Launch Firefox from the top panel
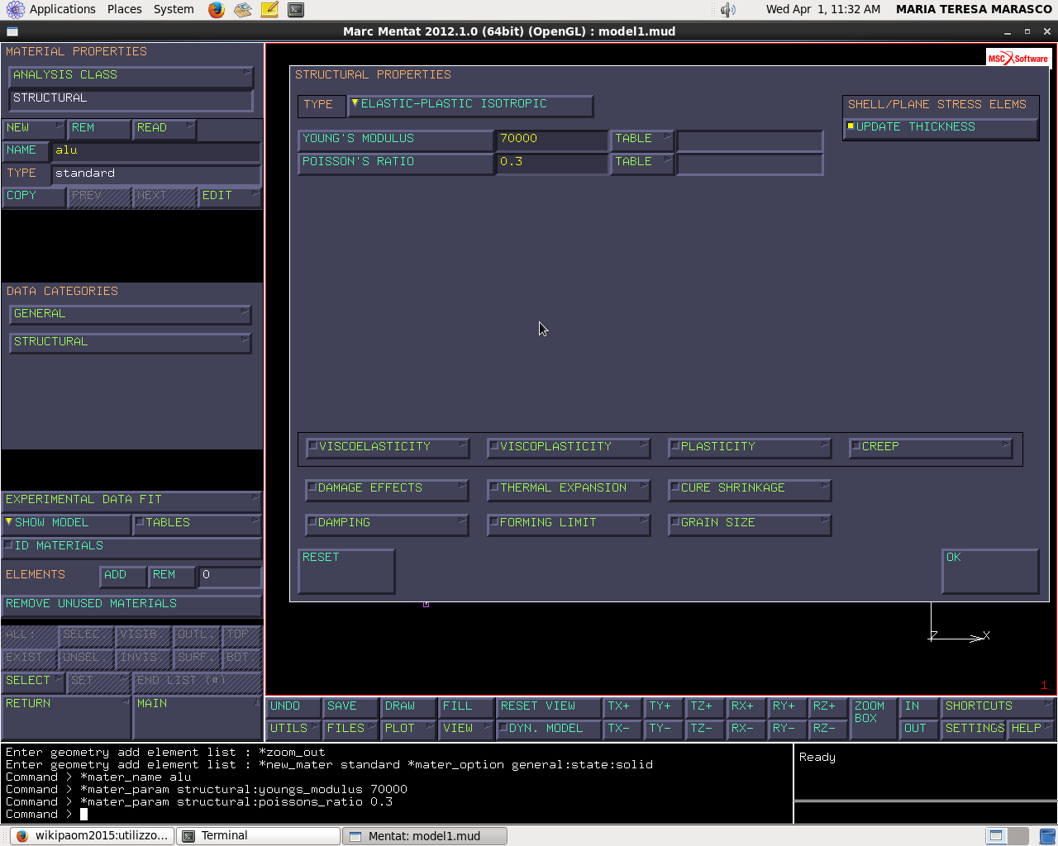This screenshot has width=1058, height=846. coord(217,10)
